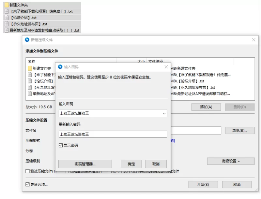
Task: Select row path M8\新建文件夹
Action: point(183,68)
